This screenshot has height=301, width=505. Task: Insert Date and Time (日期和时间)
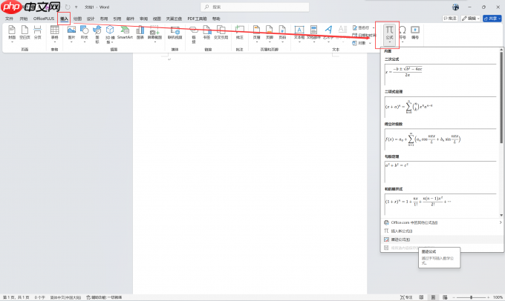tap(364, 36)
